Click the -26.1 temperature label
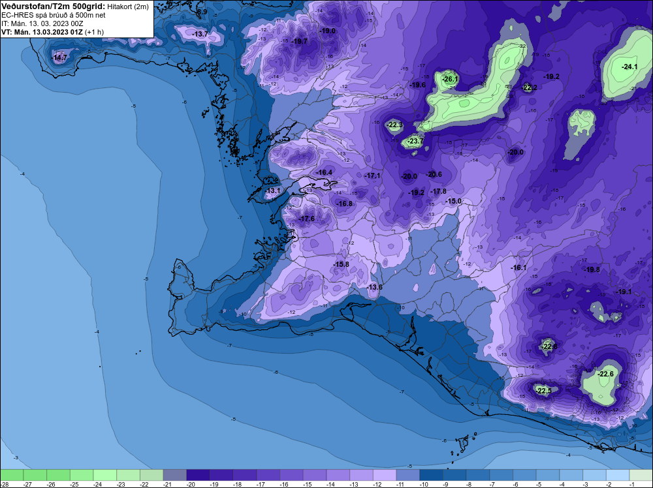This screenshot has width=653, height=488. tap(450, 79)
